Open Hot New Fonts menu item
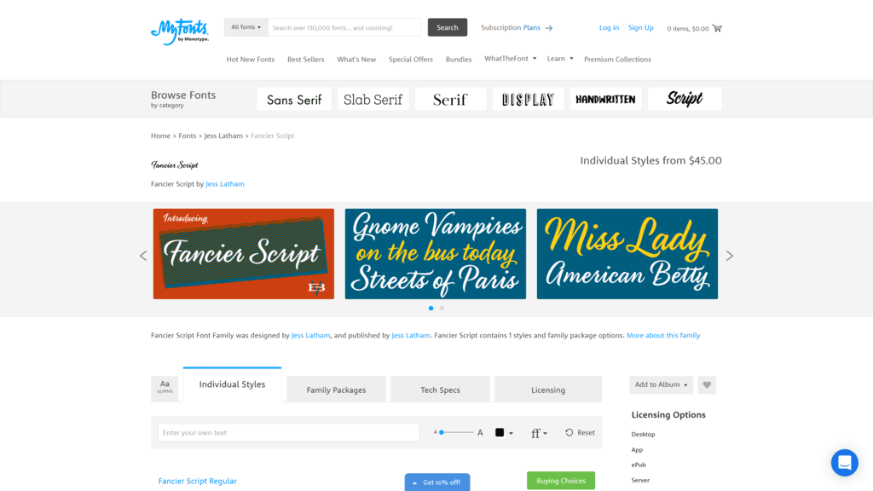The image size is (873, 491). (251, 60)
